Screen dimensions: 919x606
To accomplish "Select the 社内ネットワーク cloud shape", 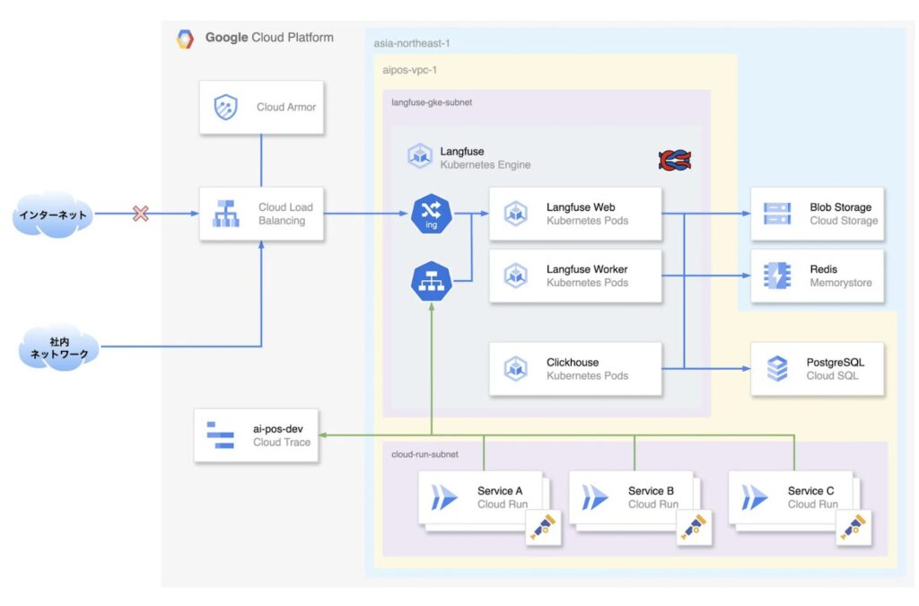I will tap(58, 348).
